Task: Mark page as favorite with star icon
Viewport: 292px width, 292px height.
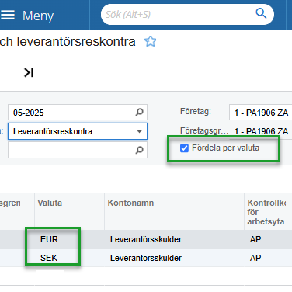Action: pos(151,41)
